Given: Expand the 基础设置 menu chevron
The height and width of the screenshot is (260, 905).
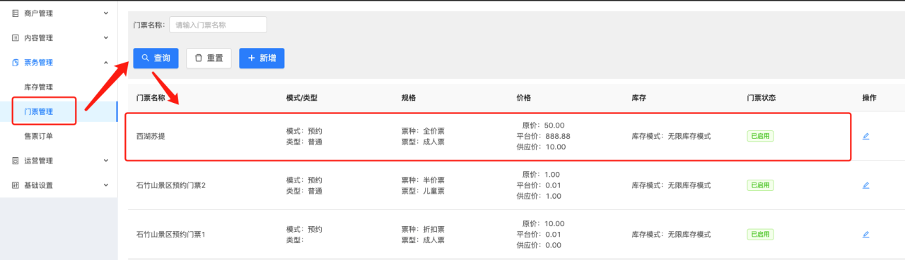Looking at the screenshot, I should pyautogui.click(x=106, y=185).
